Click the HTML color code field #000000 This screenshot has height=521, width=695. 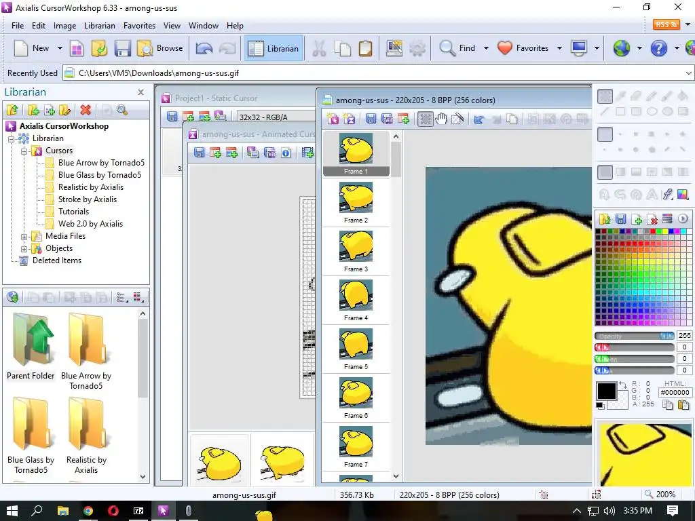675,393
